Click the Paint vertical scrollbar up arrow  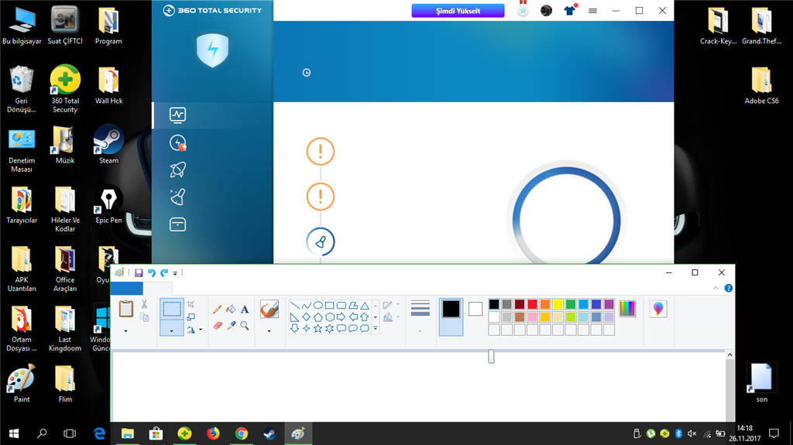729,355
